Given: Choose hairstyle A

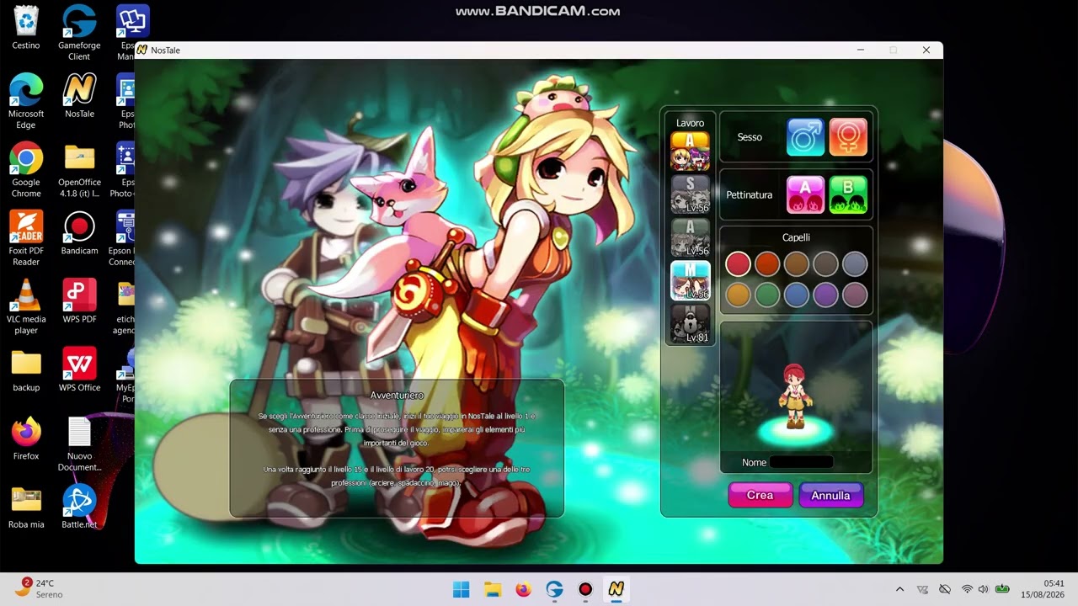Looking at the screenshot, I should point(805,194).
